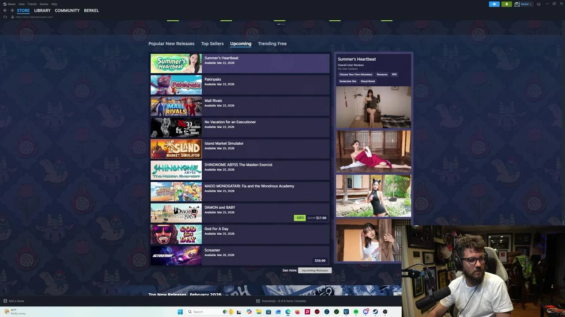Reload the store page
The image size is (565, 317).
(5, 17)
